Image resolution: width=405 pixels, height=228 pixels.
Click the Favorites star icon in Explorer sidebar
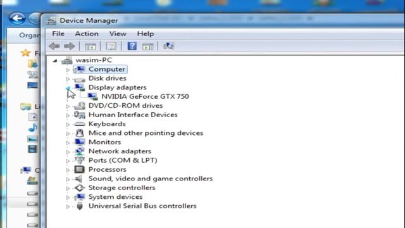pyautogui.click(x=25, y=53)
